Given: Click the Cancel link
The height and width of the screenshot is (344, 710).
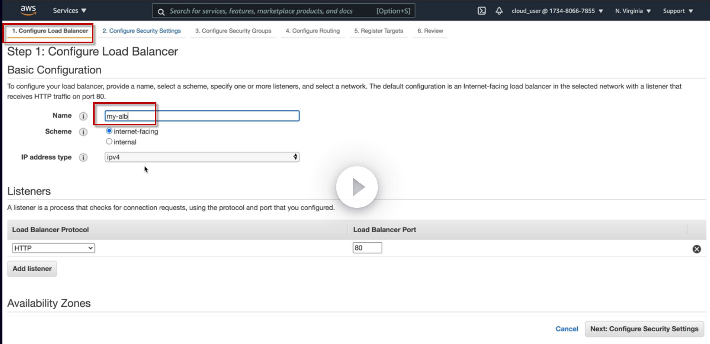Looking at the screenshot, I should click(566, 329).
